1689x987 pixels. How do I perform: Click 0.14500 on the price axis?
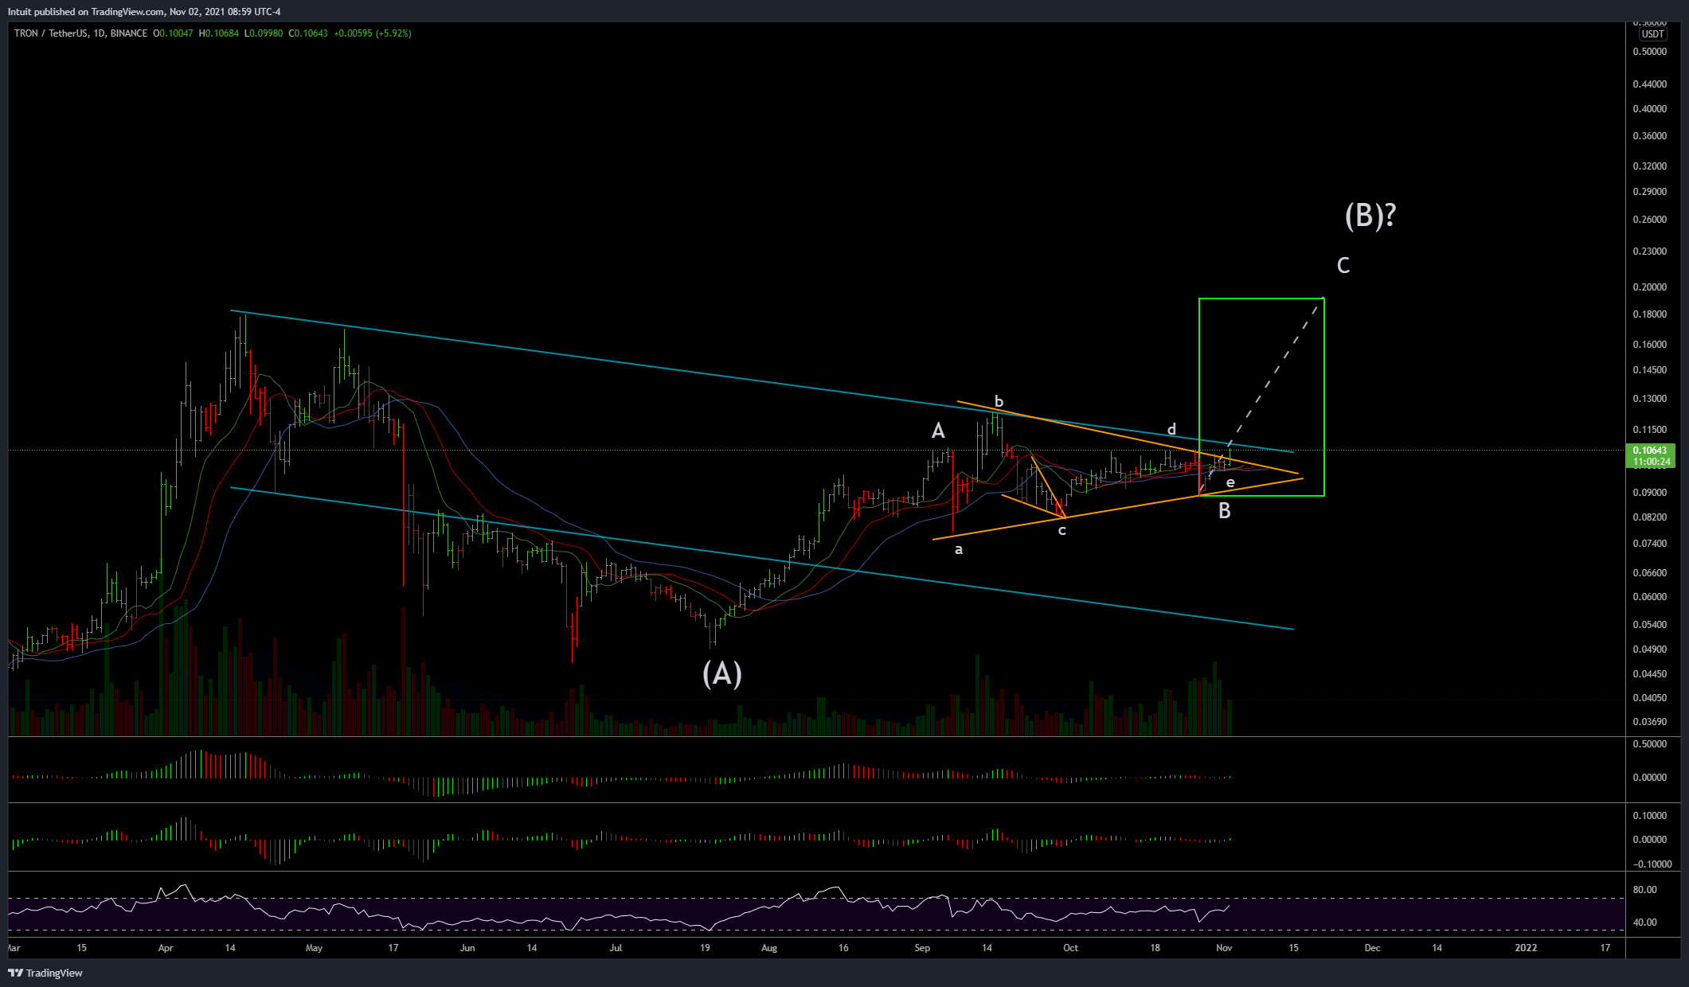click(x=1649, y=370)
